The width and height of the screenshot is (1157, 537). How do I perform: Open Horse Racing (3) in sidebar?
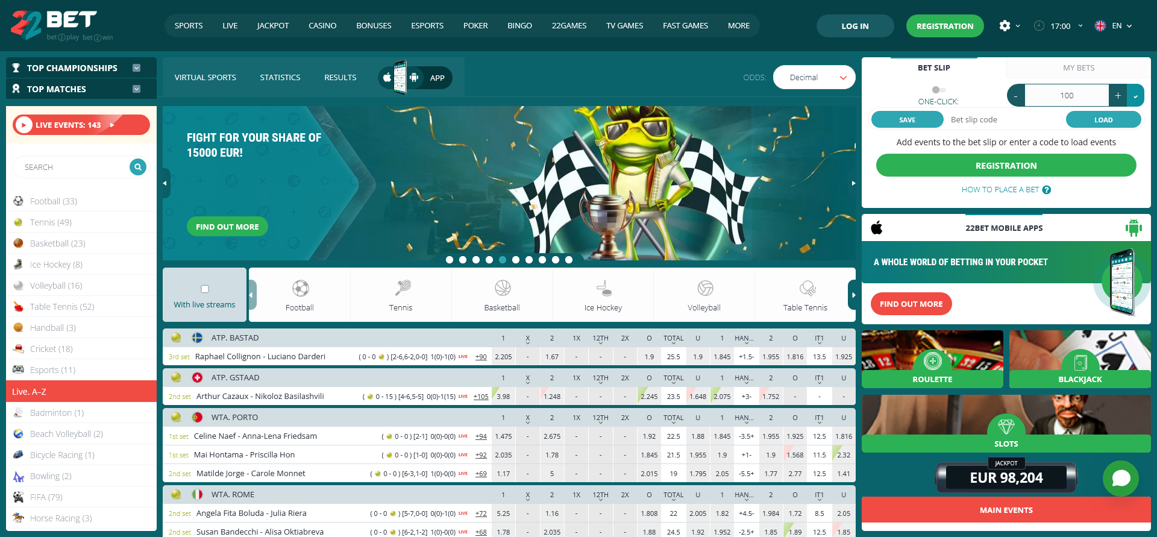tap(81, 518)
